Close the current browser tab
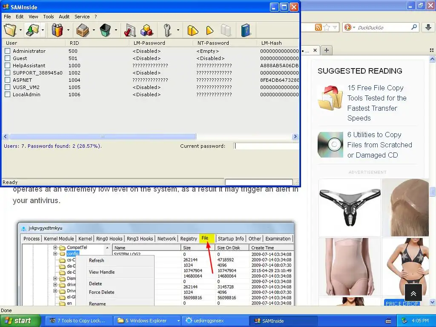 315,50
